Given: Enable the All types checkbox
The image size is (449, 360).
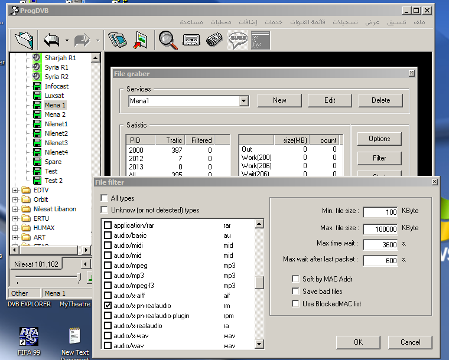Looking at the screenshot, I should 105,198.
